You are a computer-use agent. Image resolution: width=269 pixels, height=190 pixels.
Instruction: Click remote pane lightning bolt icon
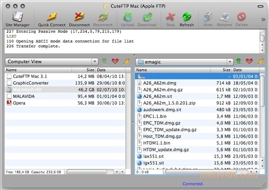point(260,61)
